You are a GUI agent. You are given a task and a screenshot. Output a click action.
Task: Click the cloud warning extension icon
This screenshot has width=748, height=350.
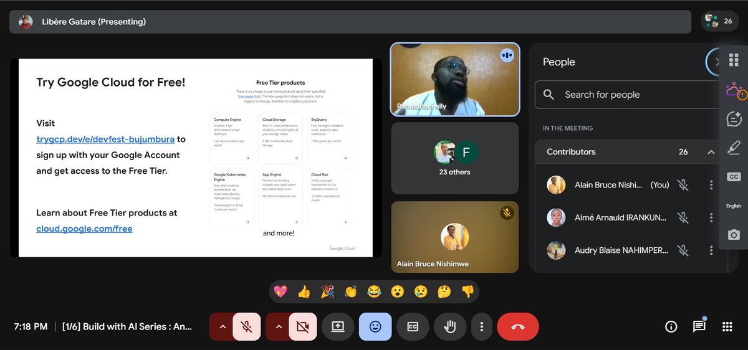(734, 92)
